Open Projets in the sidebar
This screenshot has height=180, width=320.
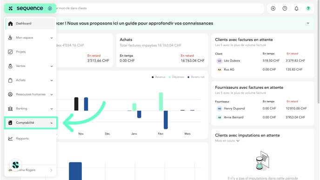tap(30, 52)
